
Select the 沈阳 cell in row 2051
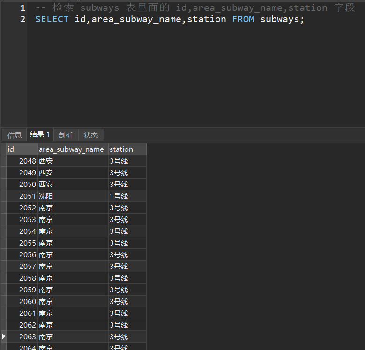[73, 196]
